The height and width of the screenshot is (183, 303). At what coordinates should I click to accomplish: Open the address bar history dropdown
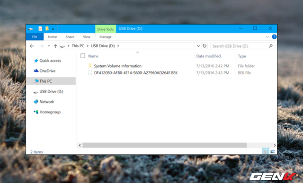(198, 46)
